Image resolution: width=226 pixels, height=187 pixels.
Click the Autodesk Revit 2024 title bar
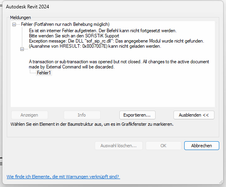(113, 7)
